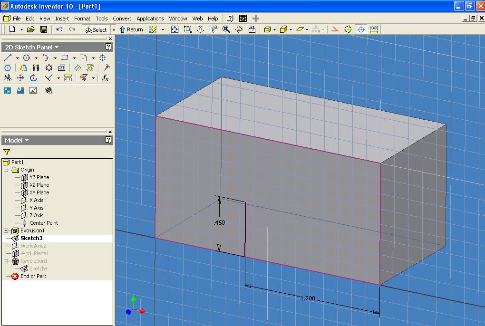Select the sketch Rotate tool
The height and width of the screenshot is (326, 485).
coord(33,78)
